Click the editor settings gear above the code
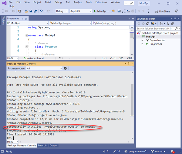Viewport: 182px width, 154px height. click(133, 18)
